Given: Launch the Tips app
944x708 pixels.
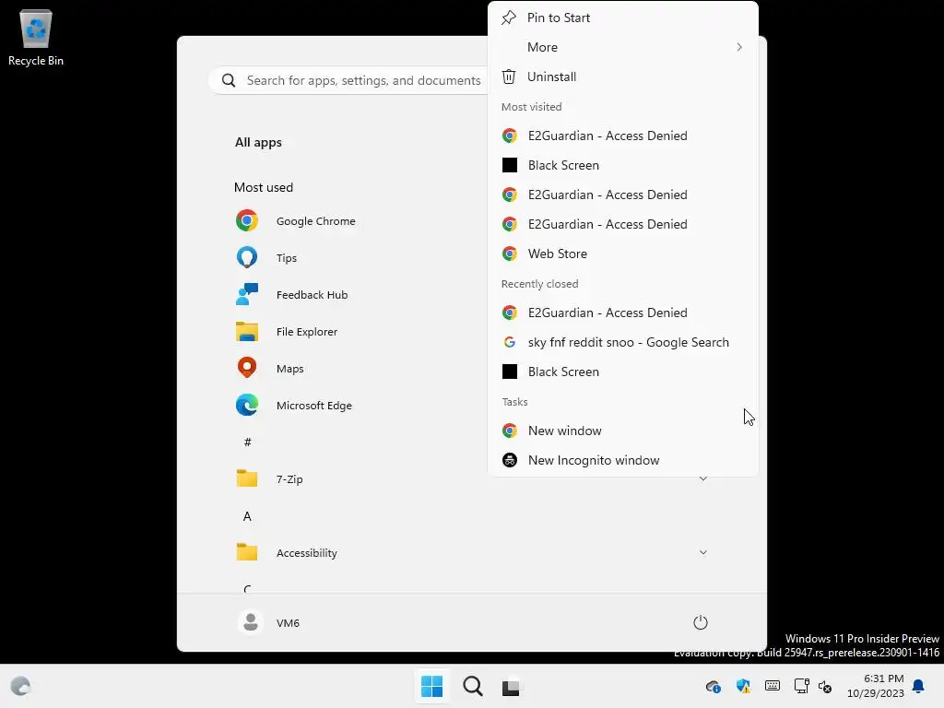Looking at the screenshot, I should coord(265,258).
